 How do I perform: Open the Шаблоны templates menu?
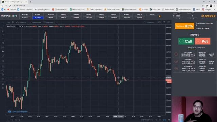(x=48, y=22)
